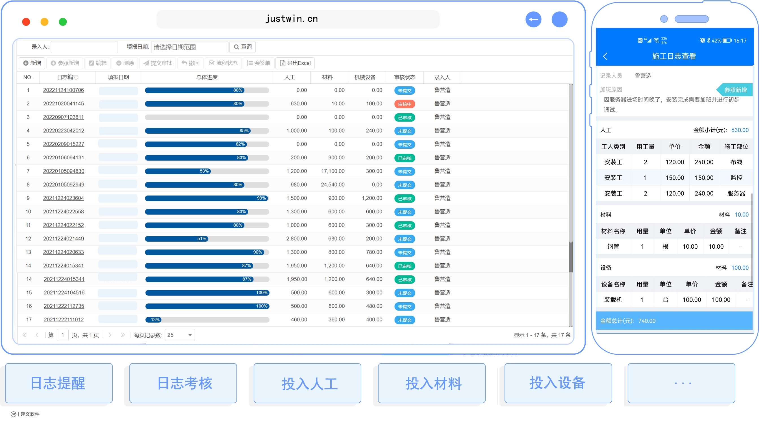This screenshot has height=423, width=767.
Task: Select the 投入材料 feature tab
Action: click(431, 383)
